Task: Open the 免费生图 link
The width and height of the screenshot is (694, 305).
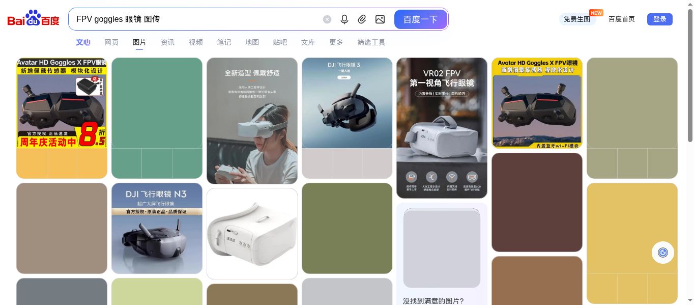Action: [x=577, y=19]
